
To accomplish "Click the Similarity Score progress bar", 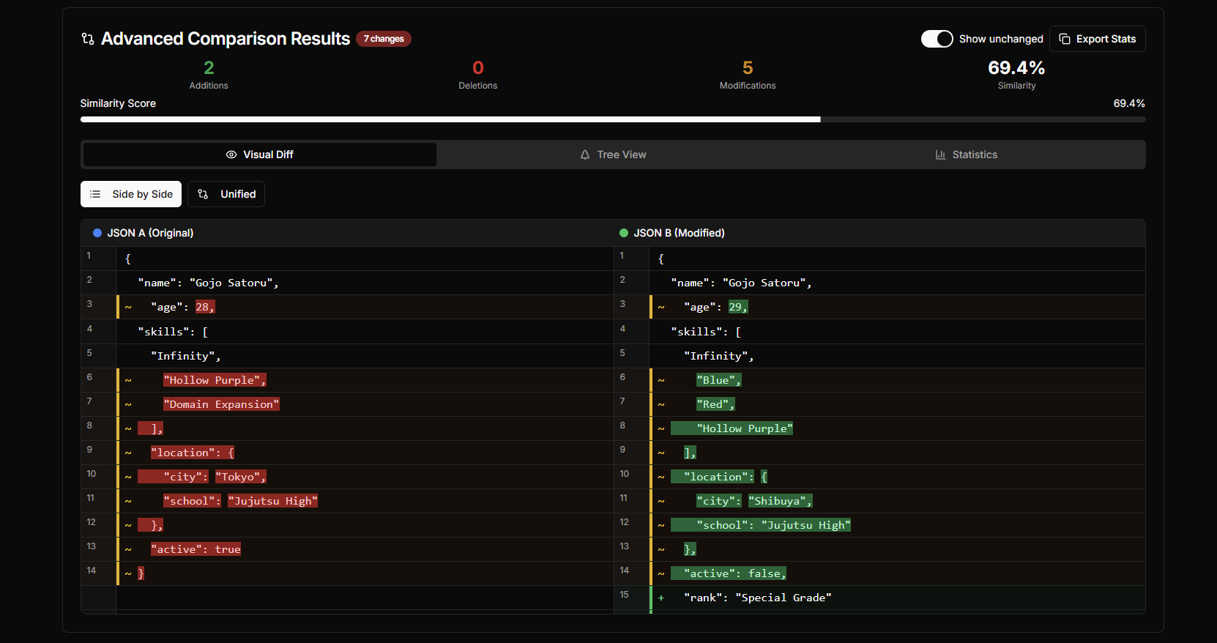I will point(613,119).
